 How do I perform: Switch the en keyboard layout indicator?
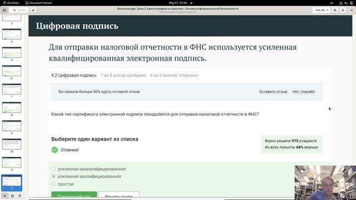point(332,3)
